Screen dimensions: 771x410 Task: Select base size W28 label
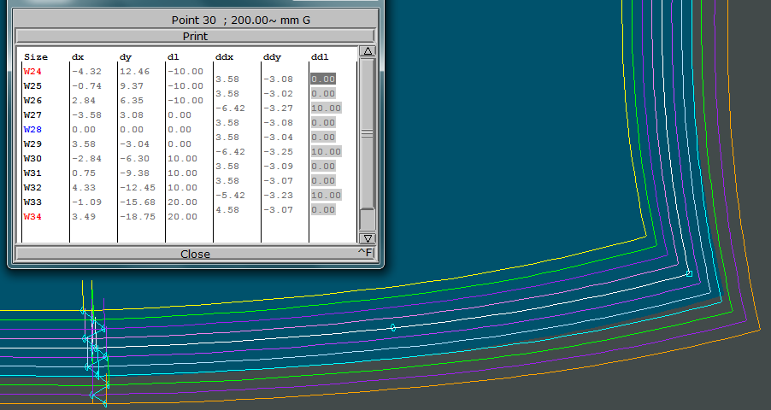(x=32, y=129)
